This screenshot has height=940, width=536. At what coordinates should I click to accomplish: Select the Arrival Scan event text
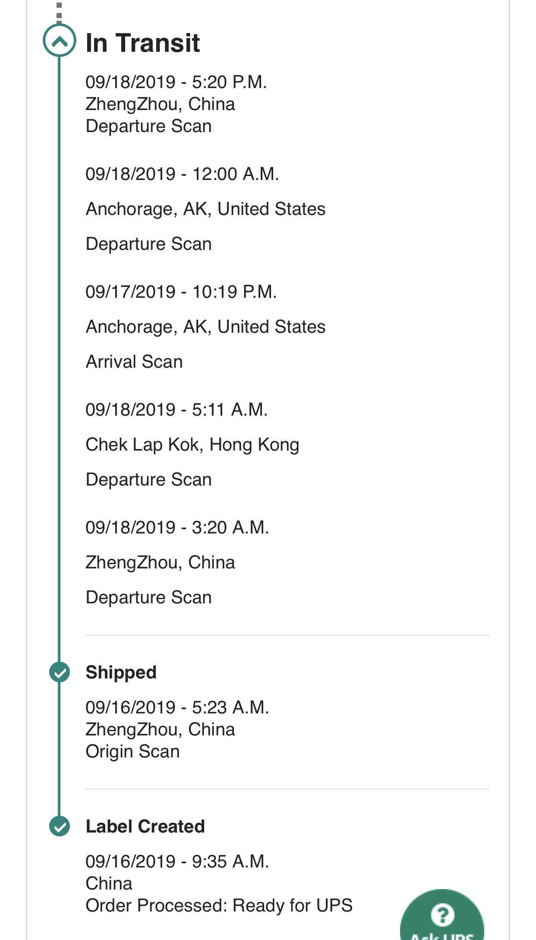pos(134,362)
